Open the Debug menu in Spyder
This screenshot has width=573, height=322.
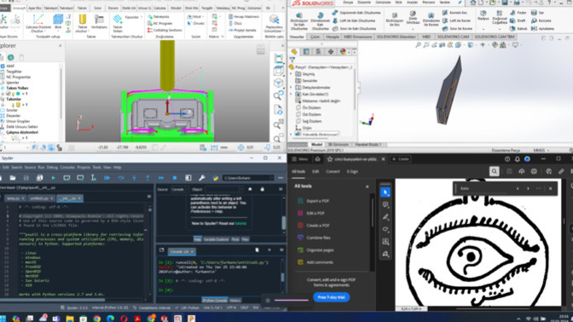tap(52, 167)
